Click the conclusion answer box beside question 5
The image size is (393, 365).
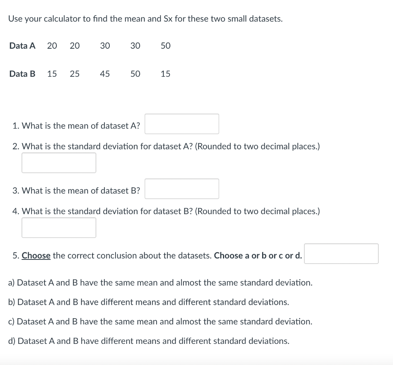pos(341,254)
